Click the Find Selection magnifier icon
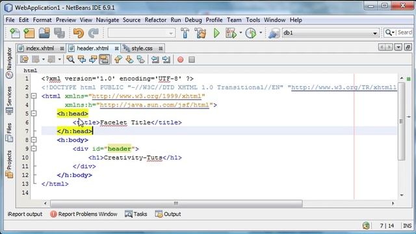Image resolution: width=416 pixels, height=234 pixels. pos(70,59)
